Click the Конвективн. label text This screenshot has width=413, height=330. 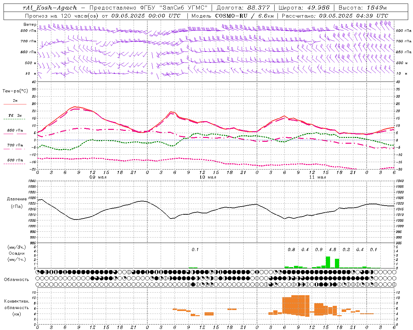(x=16, y=301)
